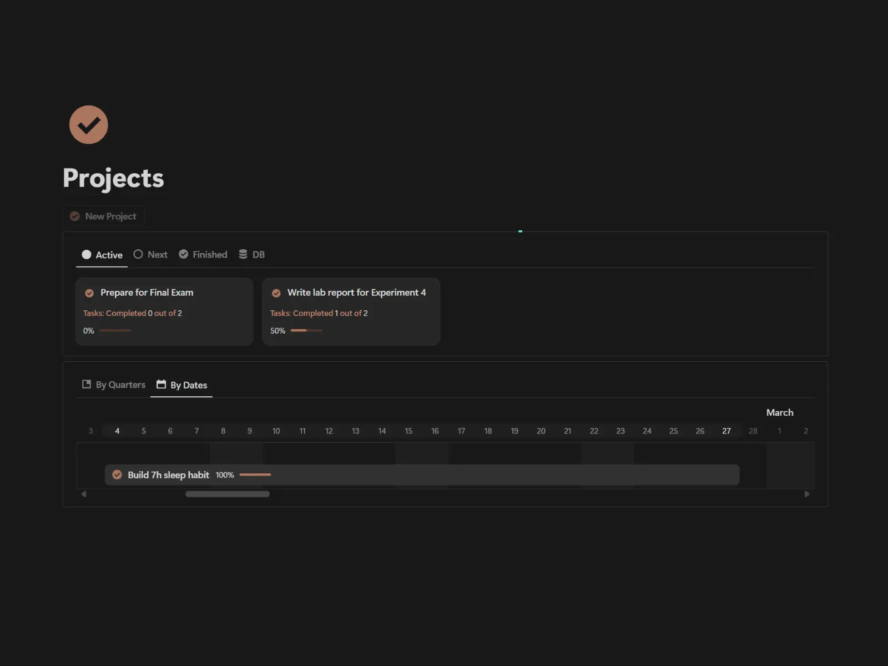The image size is (888, 666).
Task: Click date 15 in timeline header
Action: coord(408,431)
